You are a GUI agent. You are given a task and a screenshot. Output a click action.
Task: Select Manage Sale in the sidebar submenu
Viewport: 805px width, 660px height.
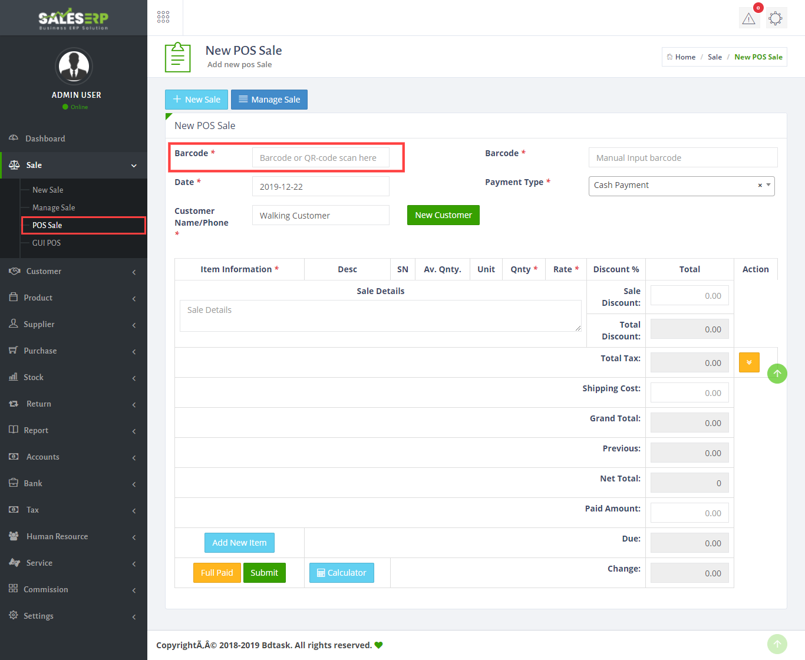[x=54, y=207]
